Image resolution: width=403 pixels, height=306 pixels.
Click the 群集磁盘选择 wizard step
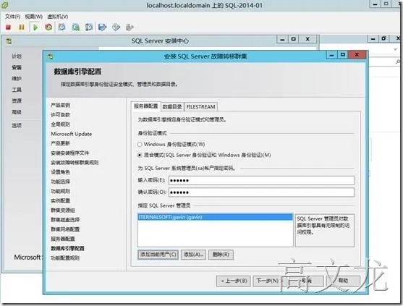65,220
